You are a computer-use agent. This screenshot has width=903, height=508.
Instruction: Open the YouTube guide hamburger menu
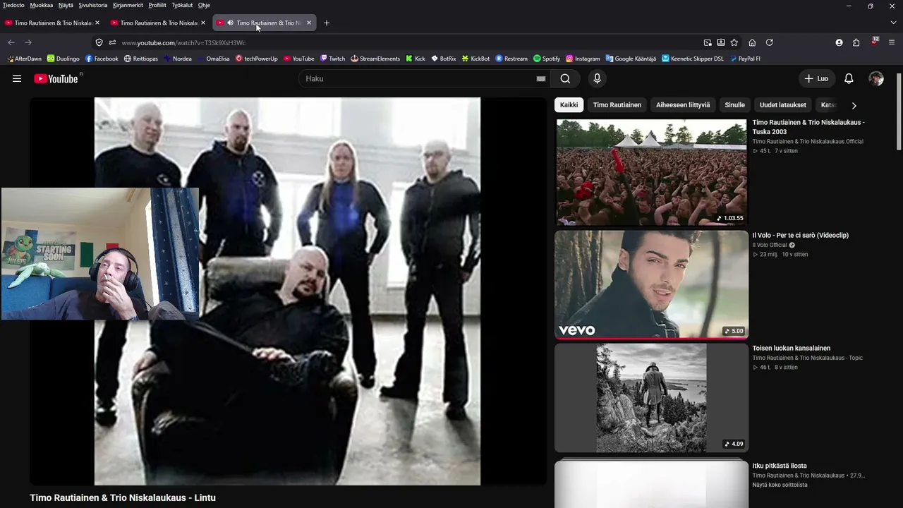click(17, 78)
